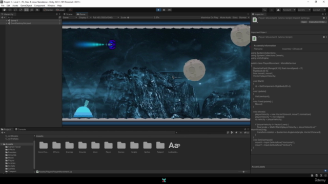Image resolution: width=328 pixels, height=184 pixels.
Task: Open the Game view three-dot menu
Action: pos(248,14)
